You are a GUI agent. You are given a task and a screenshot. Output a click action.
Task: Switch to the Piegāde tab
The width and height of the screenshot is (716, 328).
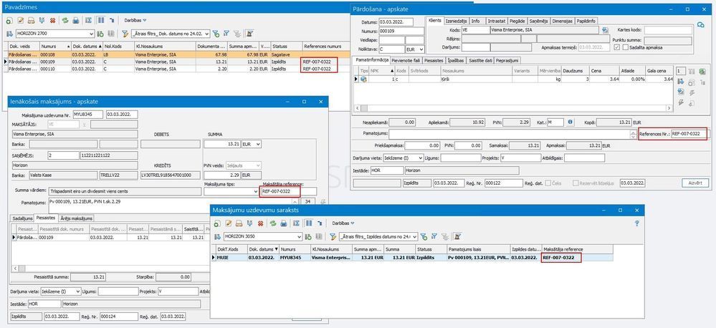pyautogui.click(x=517, y=21)
